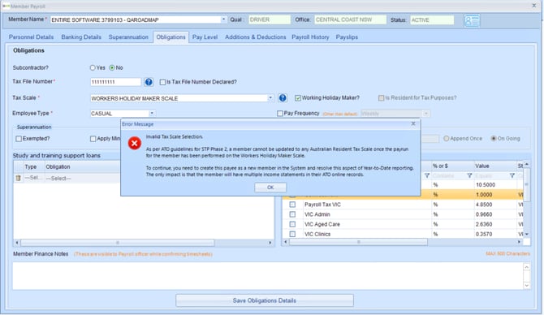Delete the study loan row trash icon
The width and height of the screenshot is (544, 315).
click(18, 178)
